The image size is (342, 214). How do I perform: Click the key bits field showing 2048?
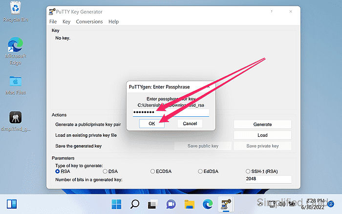[x=269, y=179]
